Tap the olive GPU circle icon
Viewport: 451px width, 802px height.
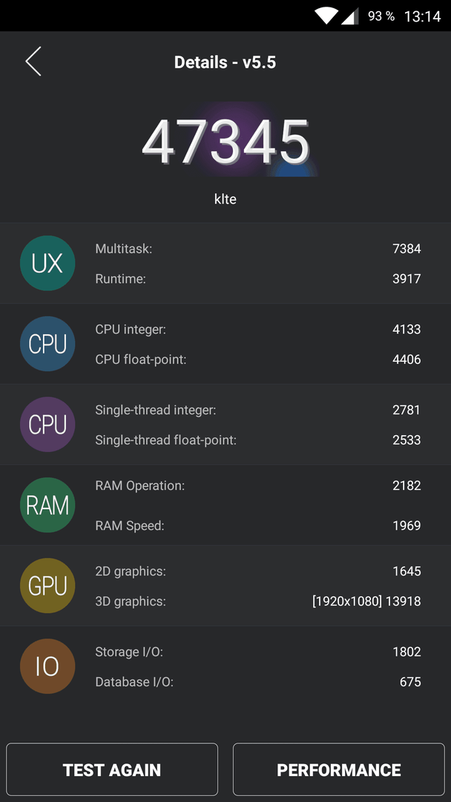tap(47, 586)
